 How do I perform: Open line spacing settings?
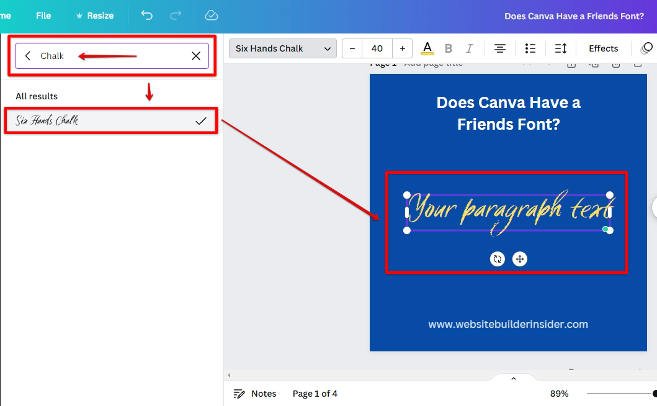[x=561, y=48]
